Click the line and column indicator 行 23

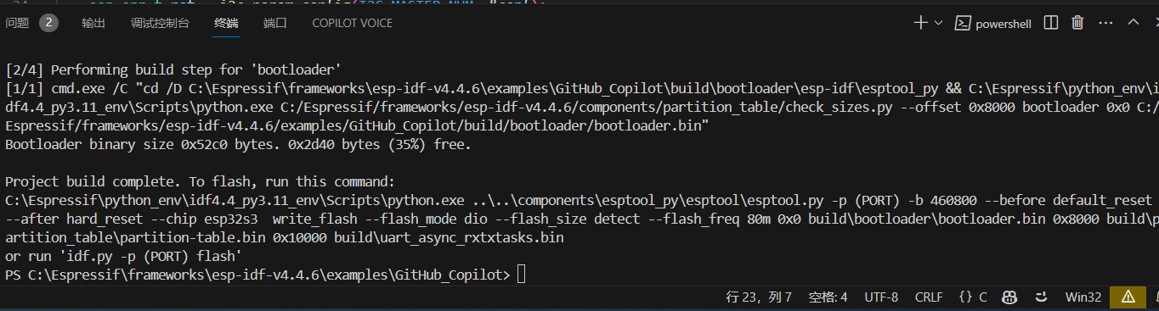pos(759,297)
